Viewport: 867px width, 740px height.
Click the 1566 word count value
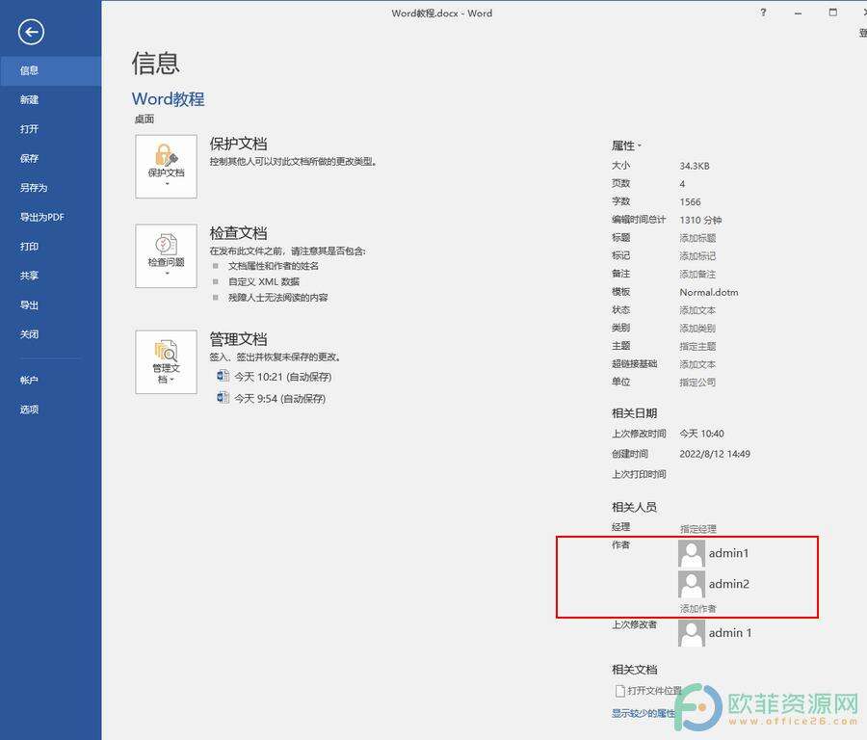[690, 202]
